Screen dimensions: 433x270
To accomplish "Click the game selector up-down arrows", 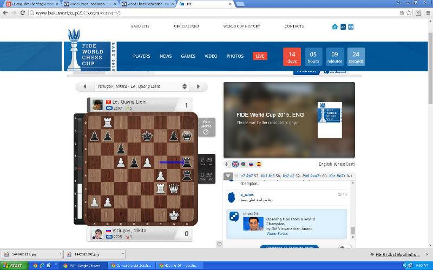I will (185, 86).
